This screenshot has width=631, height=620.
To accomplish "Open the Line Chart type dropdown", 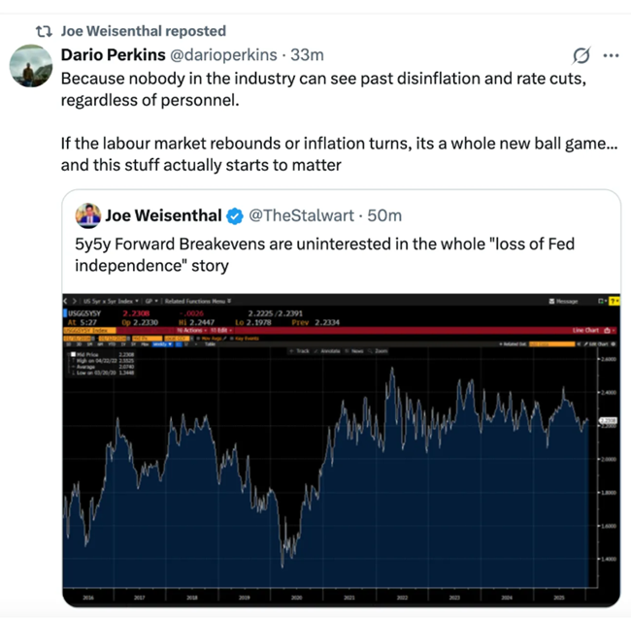I will pyautogui.click(x=586, y=331).
